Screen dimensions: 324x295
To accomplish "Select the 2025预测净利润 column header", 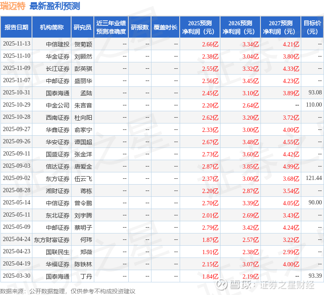I will click(200, 27).
